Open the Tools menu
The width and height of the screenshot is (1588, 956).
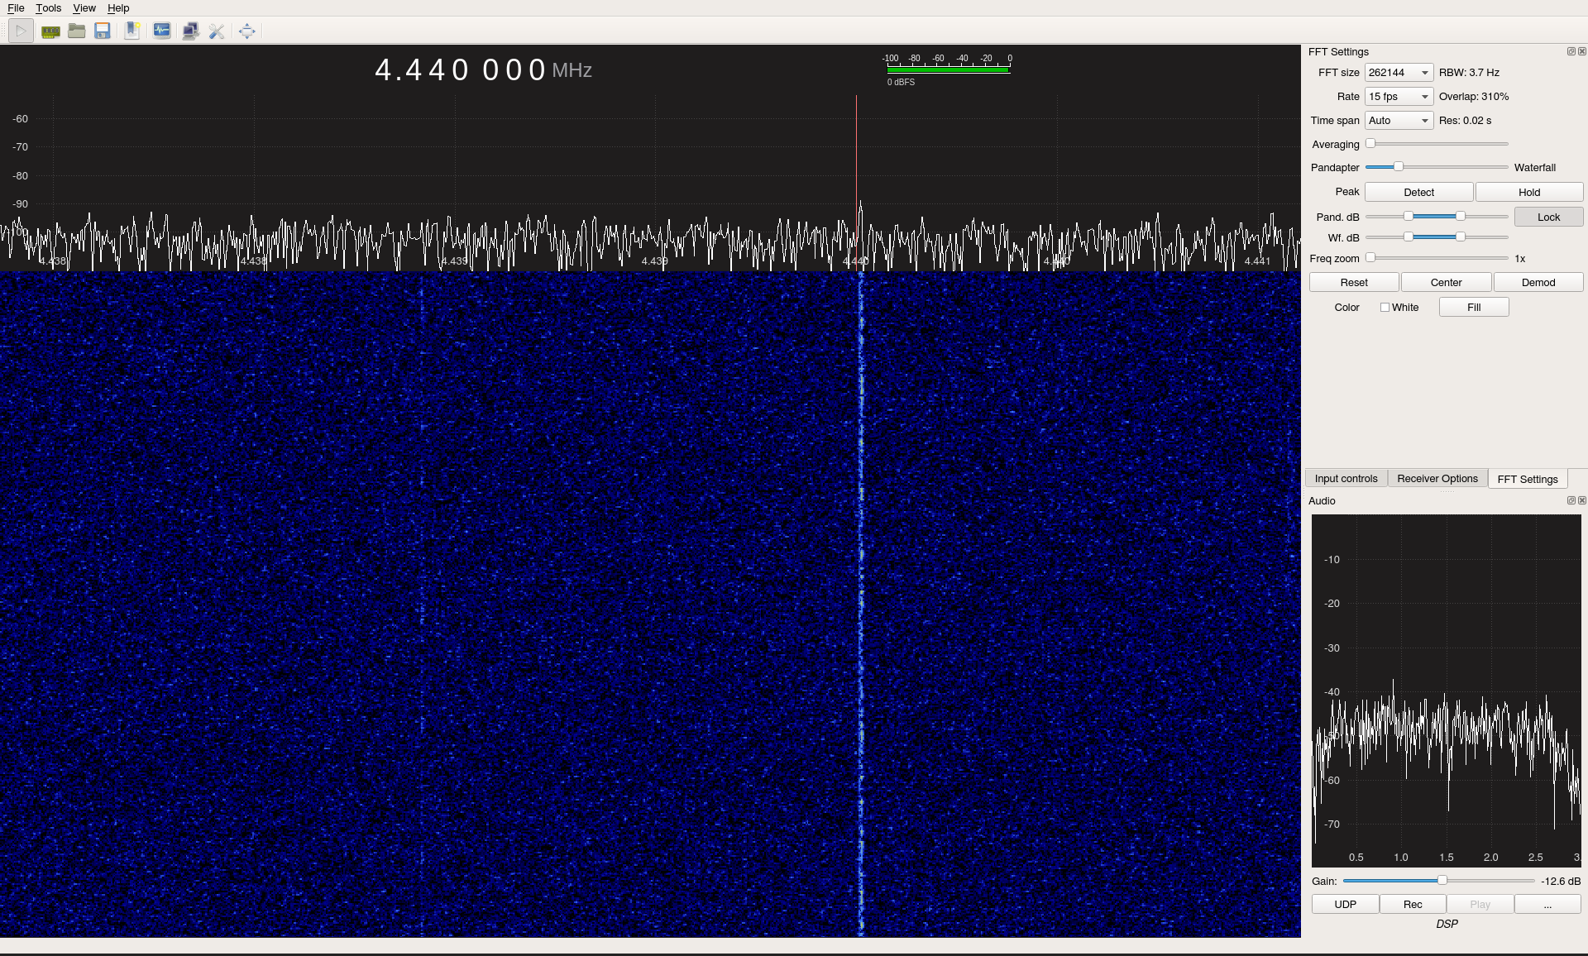48,8
